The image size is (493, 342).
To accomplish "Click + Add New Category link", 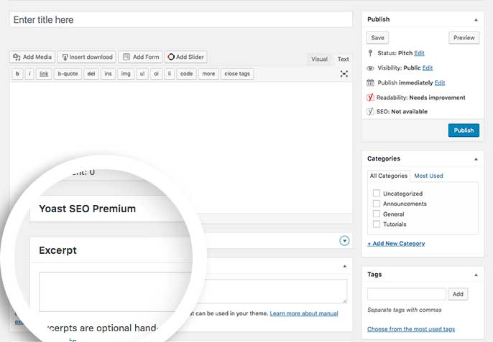I will [x=396, y=244].
